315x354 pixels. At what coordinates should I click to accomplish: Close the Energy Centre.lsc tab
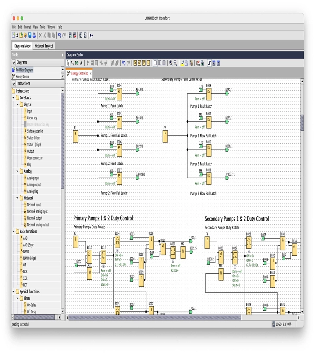pyautogui.click(x=90, y=74)
